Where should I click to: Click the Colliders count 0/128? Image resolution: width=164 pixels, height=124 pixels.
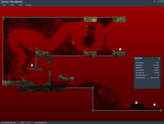[156, 70]
